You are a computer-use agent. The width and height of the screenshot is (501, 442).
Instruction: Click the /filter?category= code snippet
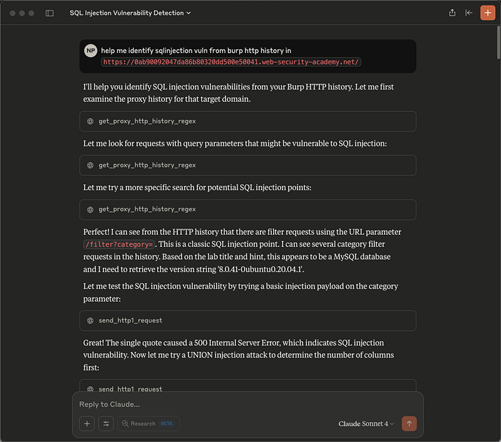tap(119, 244)
